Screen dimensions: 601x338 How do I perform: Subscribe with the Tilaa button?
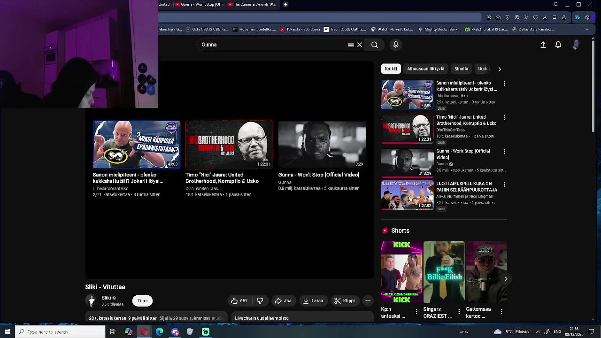142,301
